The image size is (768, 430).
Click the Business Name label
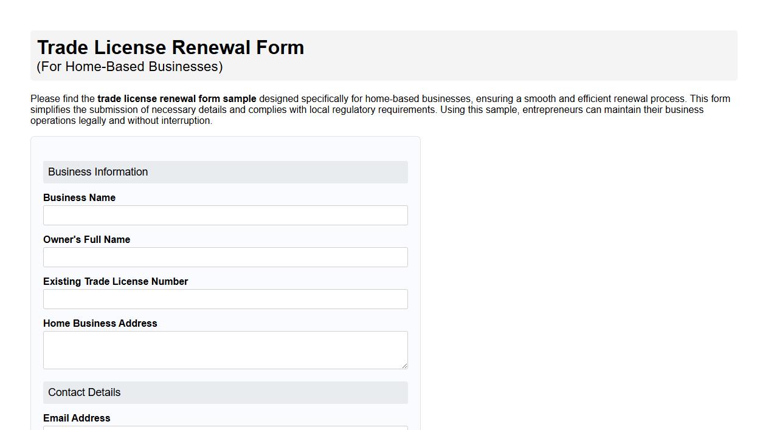(79, 197)
